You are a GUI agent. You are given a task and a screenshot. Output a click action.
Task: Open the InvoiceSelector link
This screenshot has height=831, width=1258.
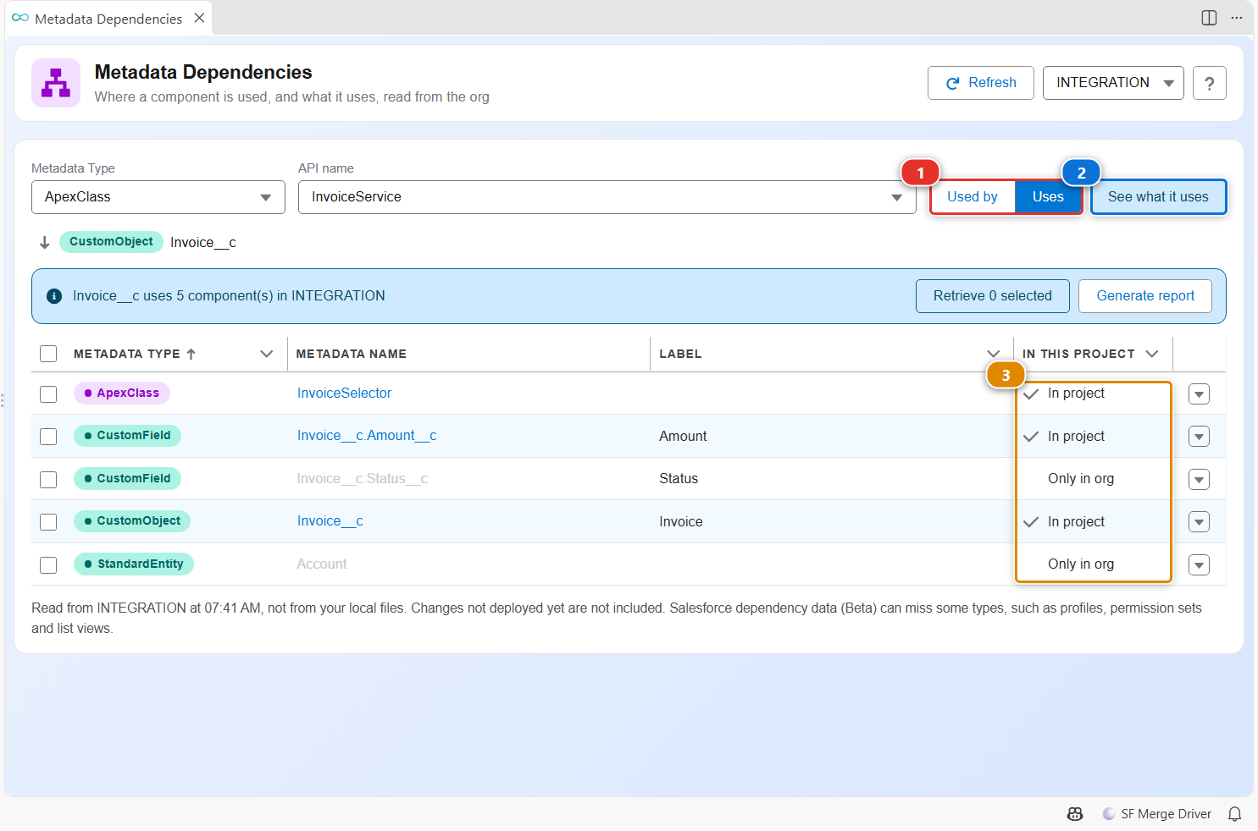click(344, 393)
